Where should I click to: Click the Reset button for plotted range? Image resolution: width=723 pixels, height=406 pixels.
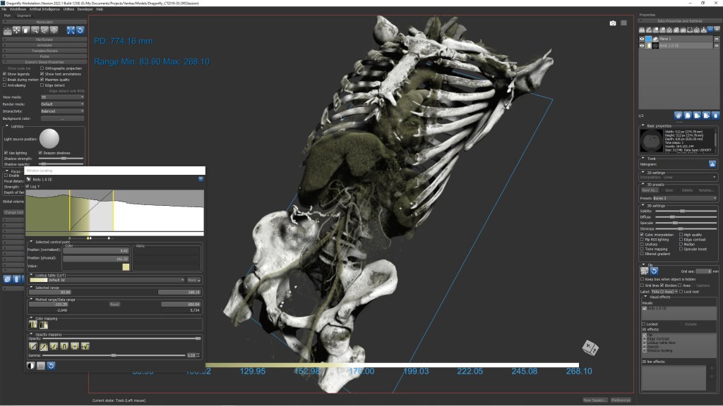(114, 304)
